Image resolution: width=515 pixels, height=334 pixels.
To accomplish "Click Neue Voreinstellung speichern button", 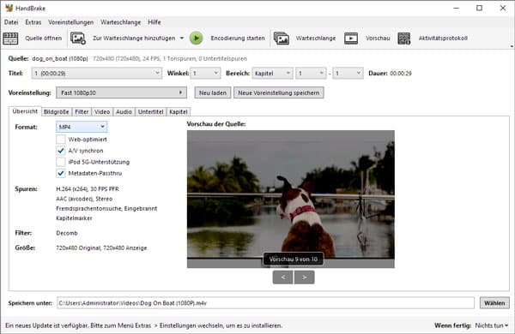I will coord(278,92).
